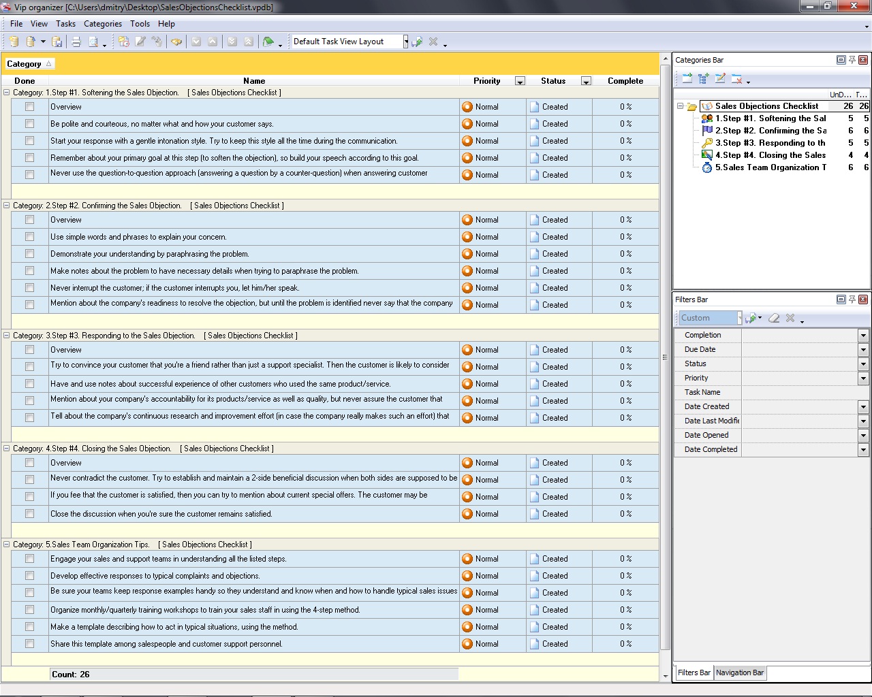Click the Print icon in the main toolbar
This screenshot has width=872, height=697.
coord(76,42)
